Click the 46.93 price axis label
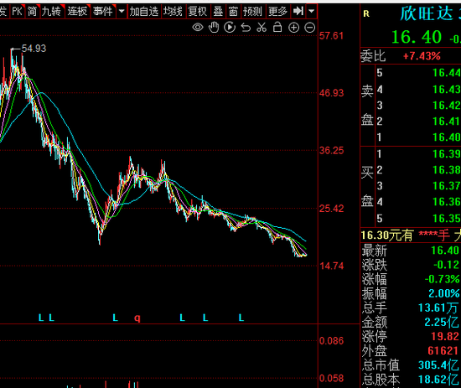Screen dimensions: 461x388 (331, 93)
